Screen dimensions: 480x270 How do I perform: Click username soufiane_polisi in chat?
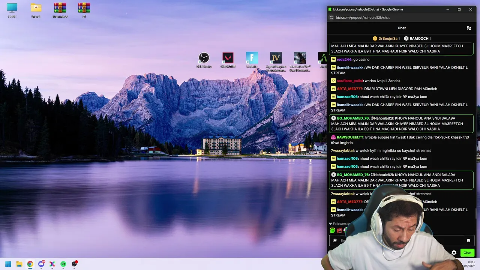[349, 81]
